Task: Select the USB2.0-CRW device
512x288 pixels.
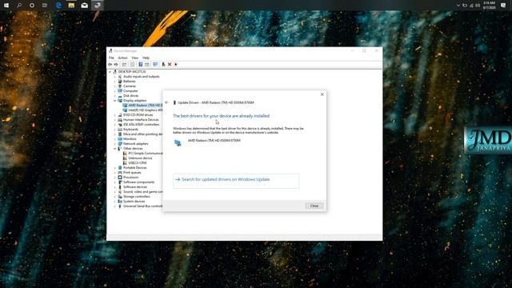Action: 138,162
